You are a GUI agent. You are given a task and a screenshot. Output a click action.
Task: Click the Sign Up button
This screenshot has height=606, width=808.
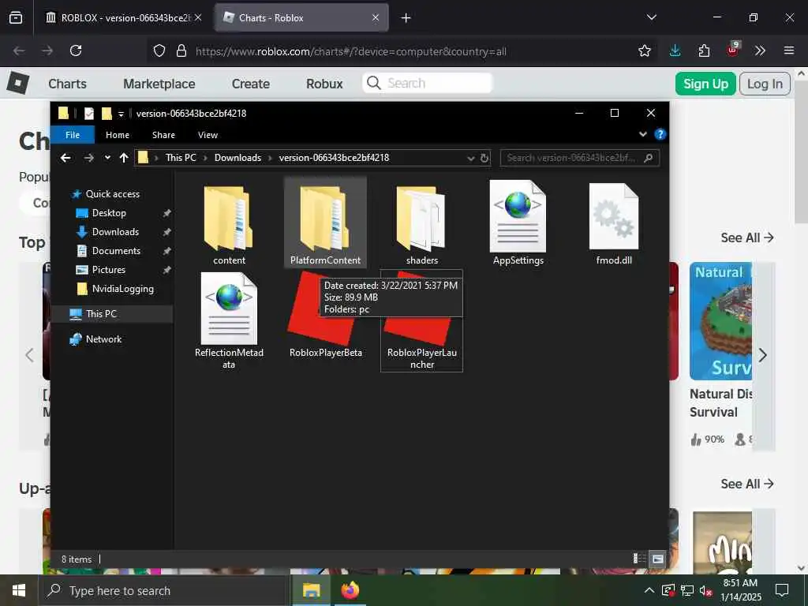click(705, 84)
